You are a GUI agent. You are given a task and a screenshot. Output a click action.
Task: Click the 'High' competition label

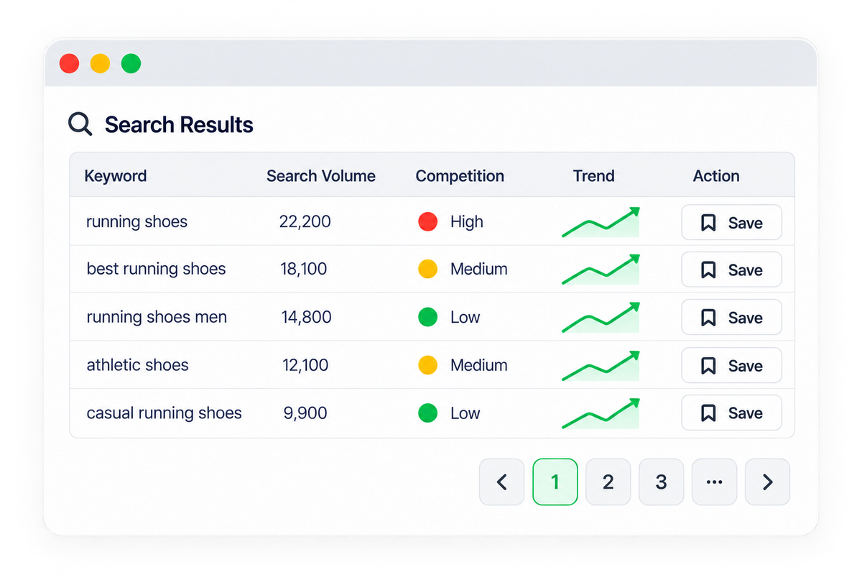point(467,221)
